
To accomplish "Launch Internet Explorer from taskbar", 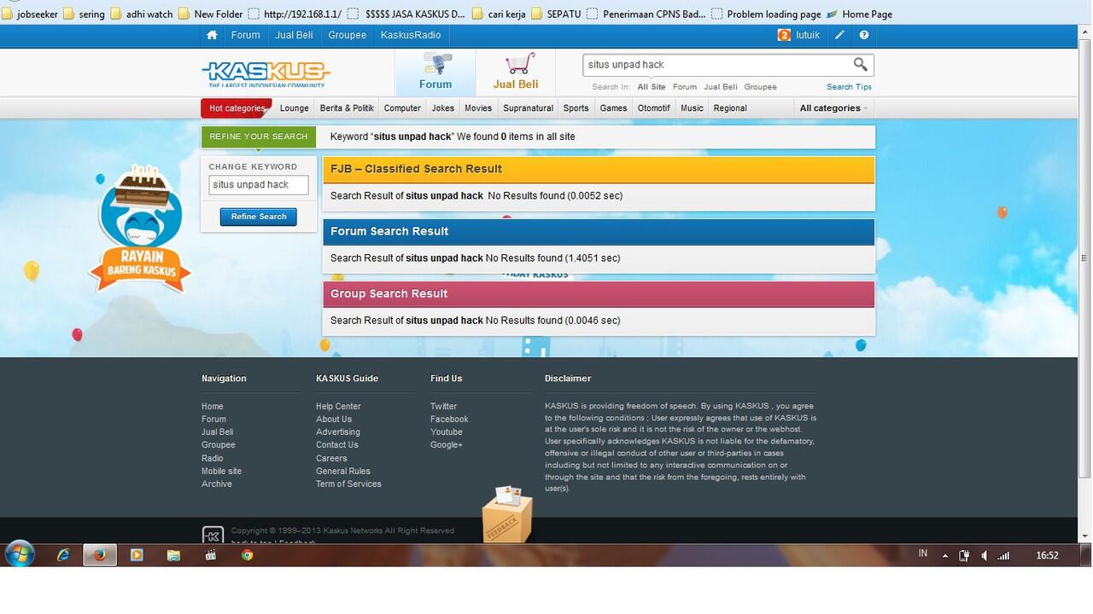I will click(x=63, y=555).
